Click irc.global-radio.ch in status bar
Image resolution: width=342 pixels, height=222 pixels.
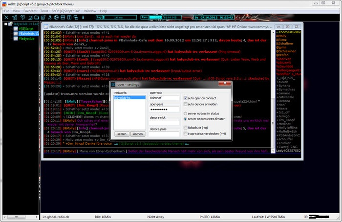click(x=56, y=217)
